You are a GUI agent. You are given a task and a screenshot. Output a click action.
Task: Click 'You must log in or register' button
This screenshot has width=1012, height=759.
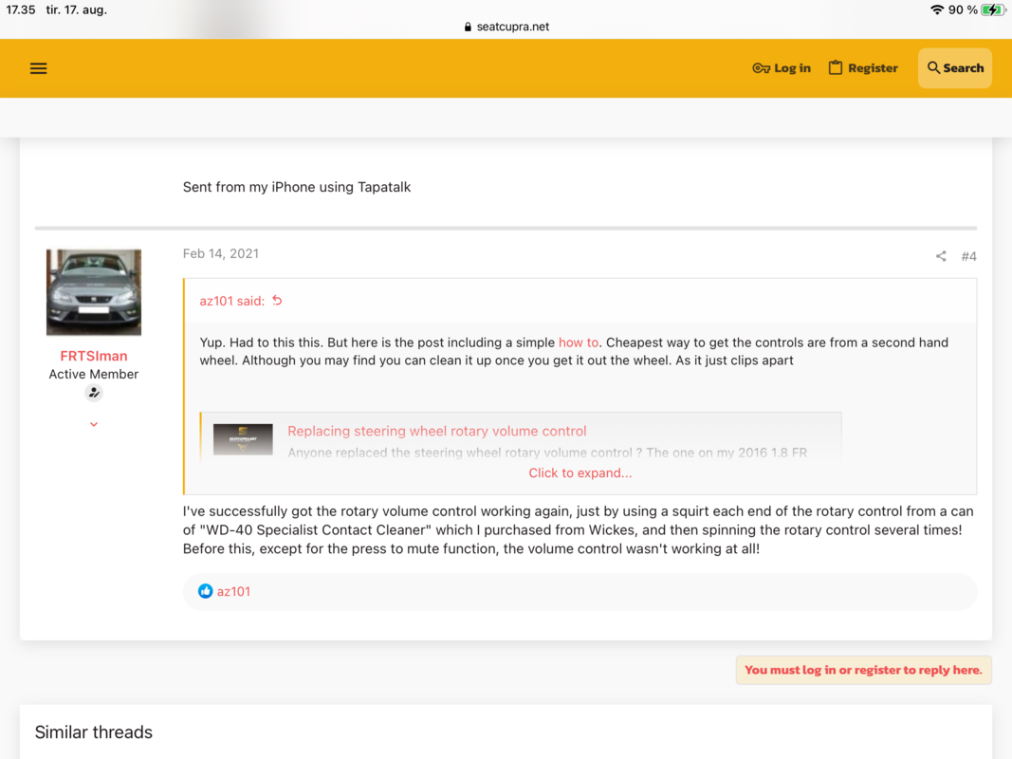(862, 670)
